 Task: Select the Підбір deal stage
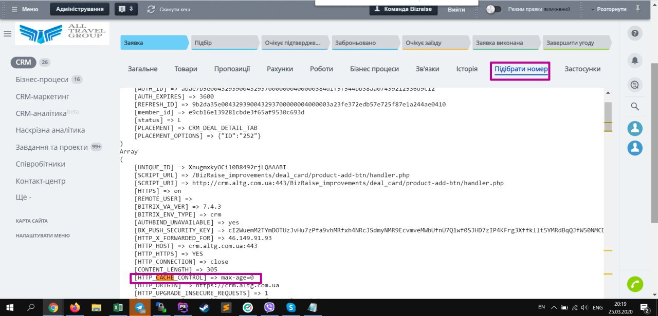coord(225,43)
